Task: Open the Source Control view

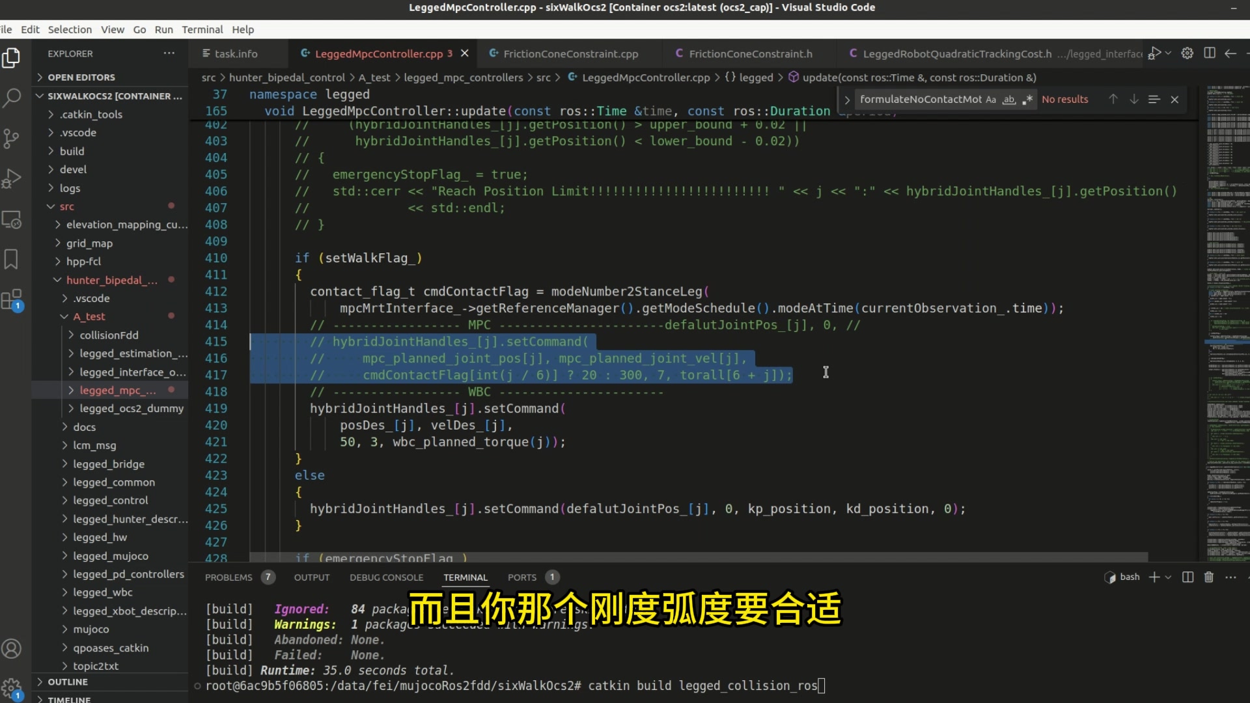Action: coord(12,138)
